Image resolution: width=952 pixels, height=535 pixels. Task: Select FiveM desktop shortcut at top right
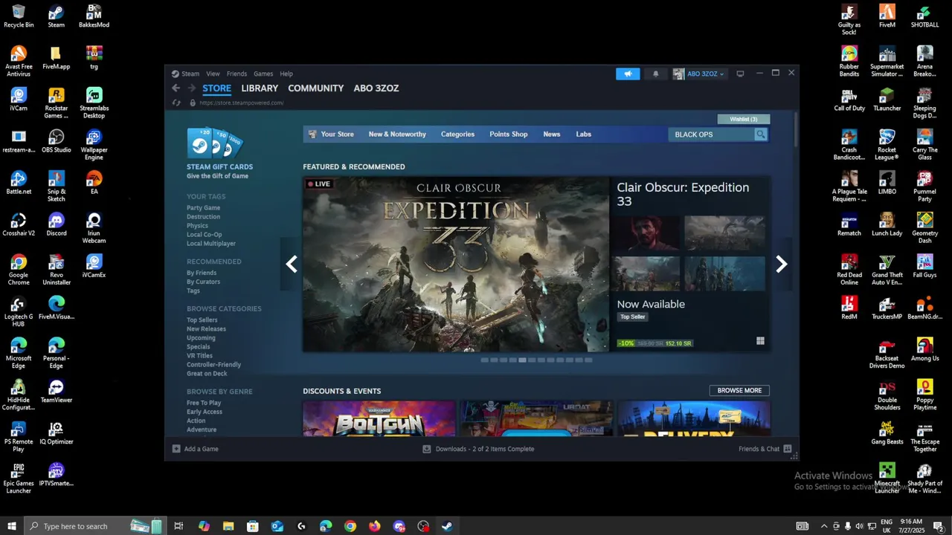tap(887, 16)
